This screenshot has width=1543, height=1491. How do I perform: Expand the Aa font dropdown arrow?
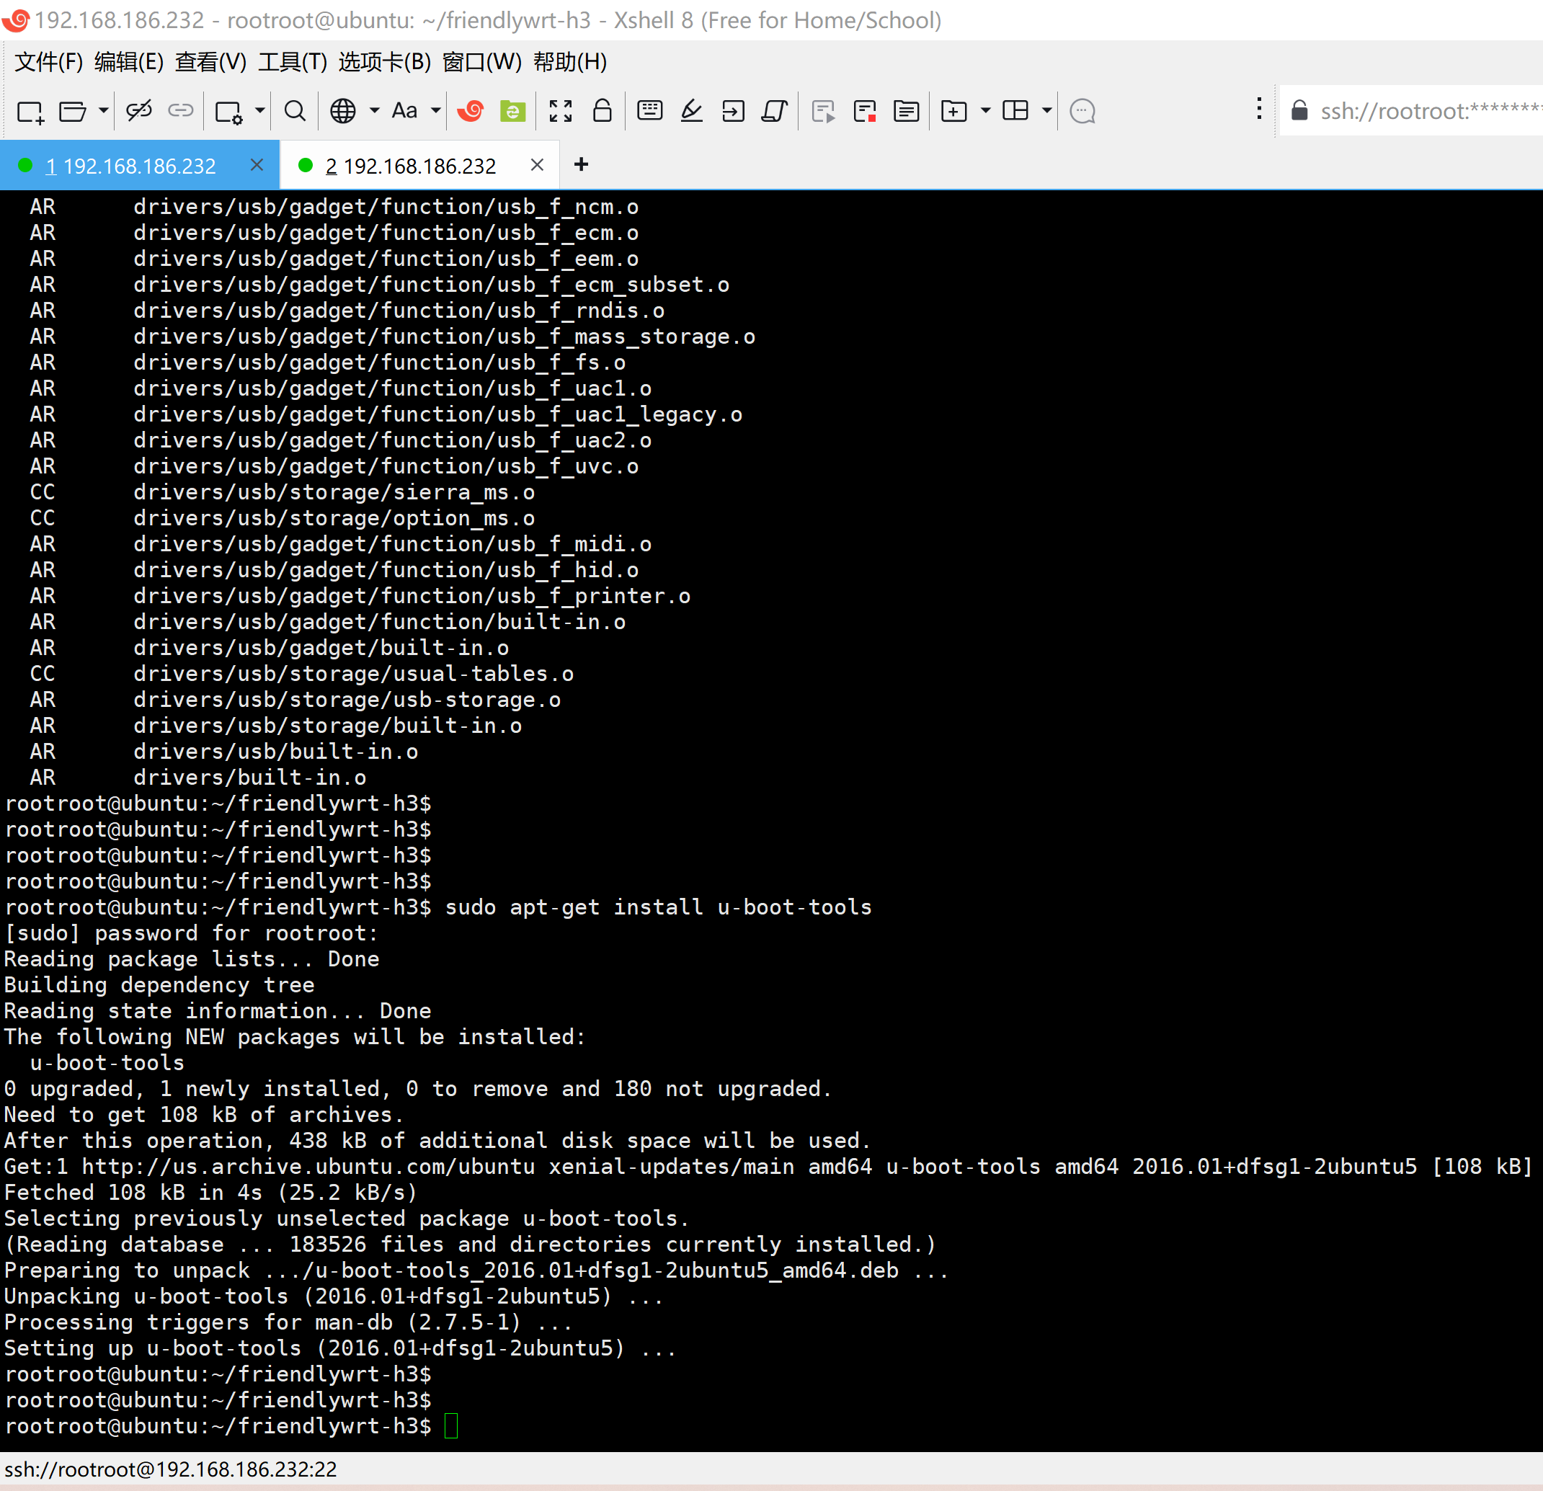pos(436,111)
